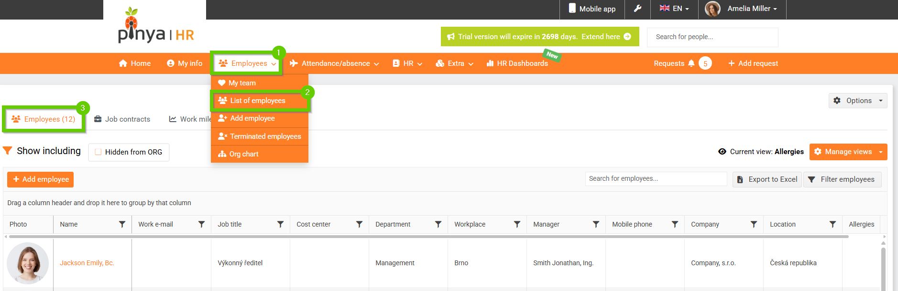Expand the Extra menu

click(x=455, y=63)
